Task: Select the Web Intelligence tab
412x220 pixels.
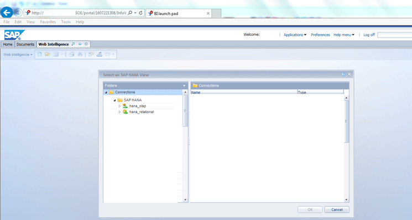Action: click(54, 44)
